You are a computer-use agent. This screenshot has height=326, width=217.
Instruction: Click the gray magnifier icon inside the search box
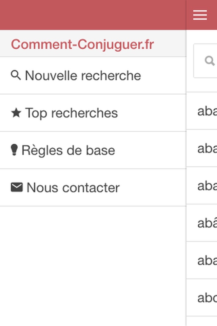(210, 61)
